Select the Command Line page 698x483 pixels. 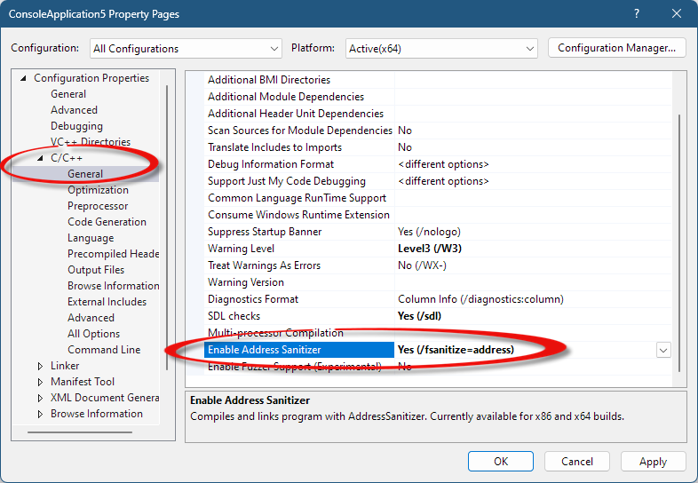[x=104, y=350]
